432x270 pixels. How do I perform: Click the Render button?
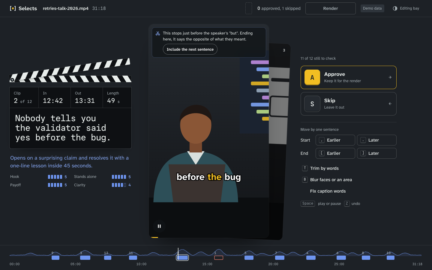331,8
